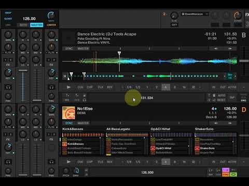Enable FLX flux mode on deck B
Viewport: 249px width, 186px height.
pyautogui.click(x=101, y=87)
